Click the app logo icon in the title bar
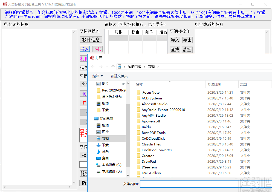Screen dimensions: 272x192 [5, 4]
